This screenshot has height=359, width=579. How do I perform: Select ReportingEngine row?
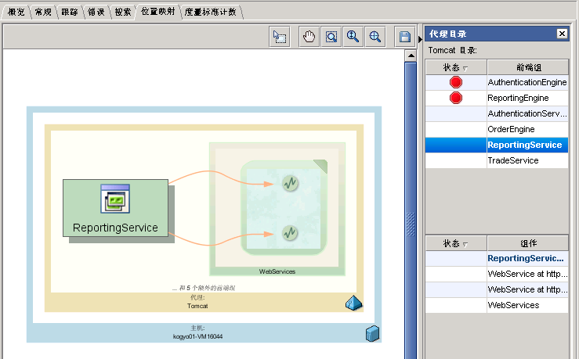[497, 98]
